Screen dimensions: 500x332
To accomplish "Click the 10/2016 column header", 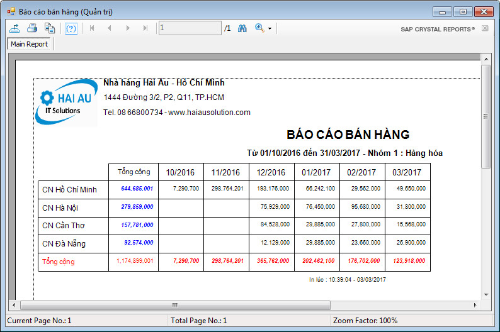I will (180, 172).
